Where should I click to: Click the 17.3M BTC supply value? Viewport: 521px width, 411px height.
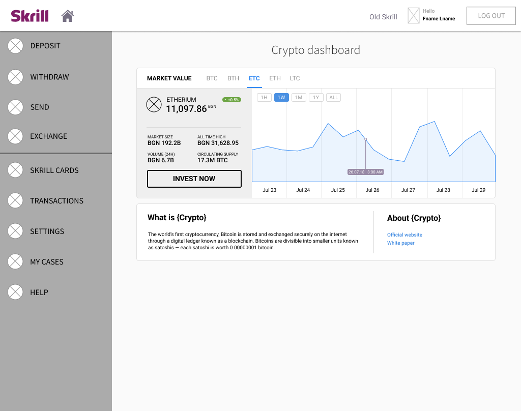click(x=213, y=160)
